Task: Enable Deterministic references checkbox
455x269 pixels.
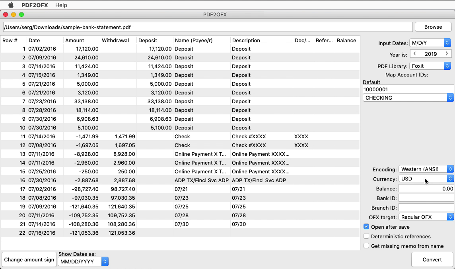Action: [366, 236]
